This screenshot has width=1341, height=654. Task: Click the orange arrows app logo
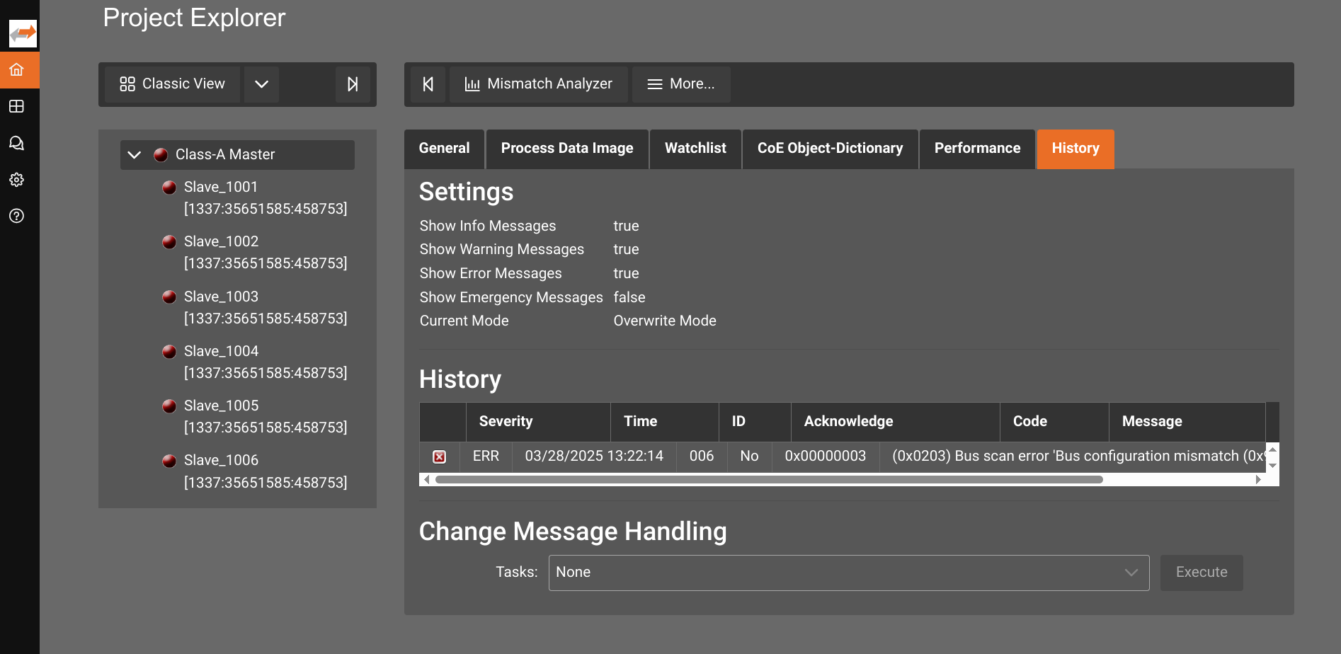pos(23,33)
